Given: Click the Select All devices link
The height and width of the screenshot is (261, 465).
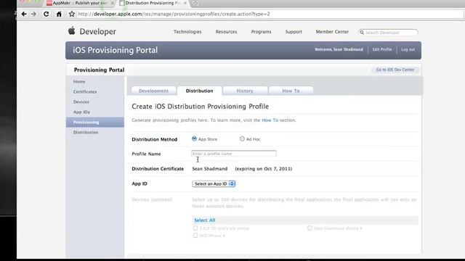Looking at the screenshot, I should point(205,220).
